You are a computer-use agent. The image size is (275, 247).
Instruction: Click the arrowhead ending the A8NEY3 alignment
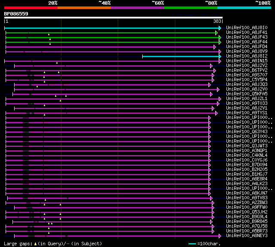point(220,236)
